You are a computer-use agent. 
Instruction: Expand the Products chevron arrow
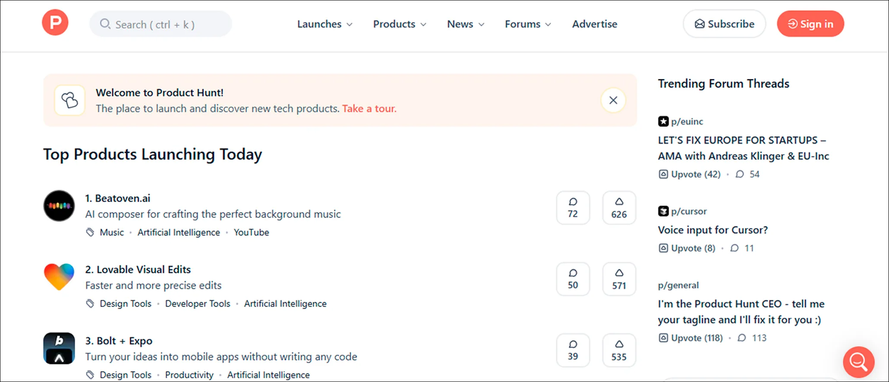[x=423, y=25]
